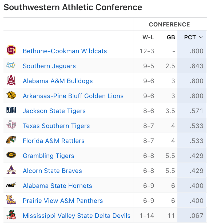This screenshot has height=224, width=207.
Task: Click the Bethune-Cookman Wildcats team logo
Action: click(11, 51)
